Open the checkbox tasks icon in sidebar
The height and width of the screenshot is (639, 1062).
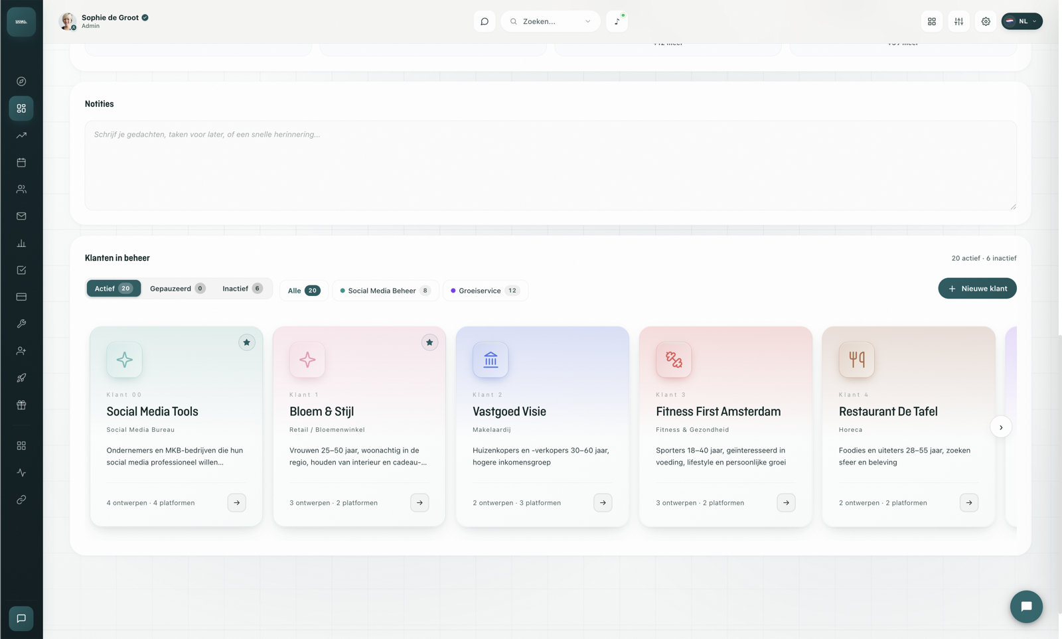point(21,270)
